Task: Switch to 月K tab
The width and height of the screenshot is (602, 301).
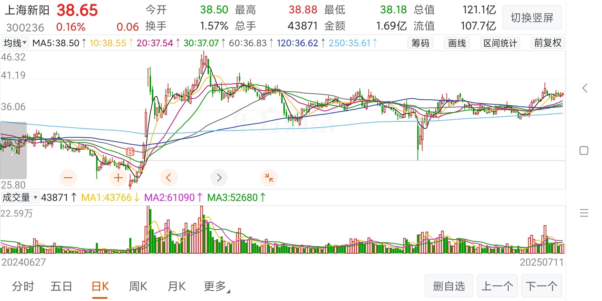Action: (177, 287)
